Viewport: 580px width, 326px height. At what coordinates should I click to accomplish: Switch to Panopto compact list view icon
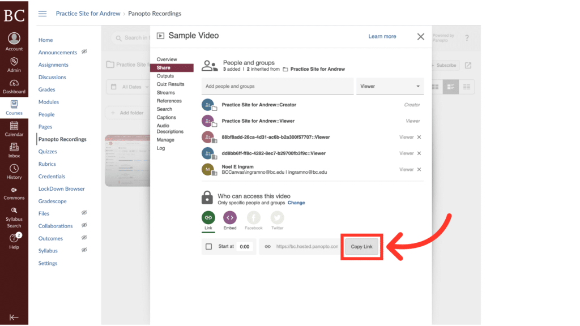[467, 87]
